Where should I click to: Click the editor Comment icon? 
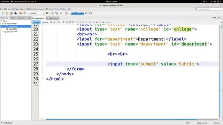click(x=103, y=22)
